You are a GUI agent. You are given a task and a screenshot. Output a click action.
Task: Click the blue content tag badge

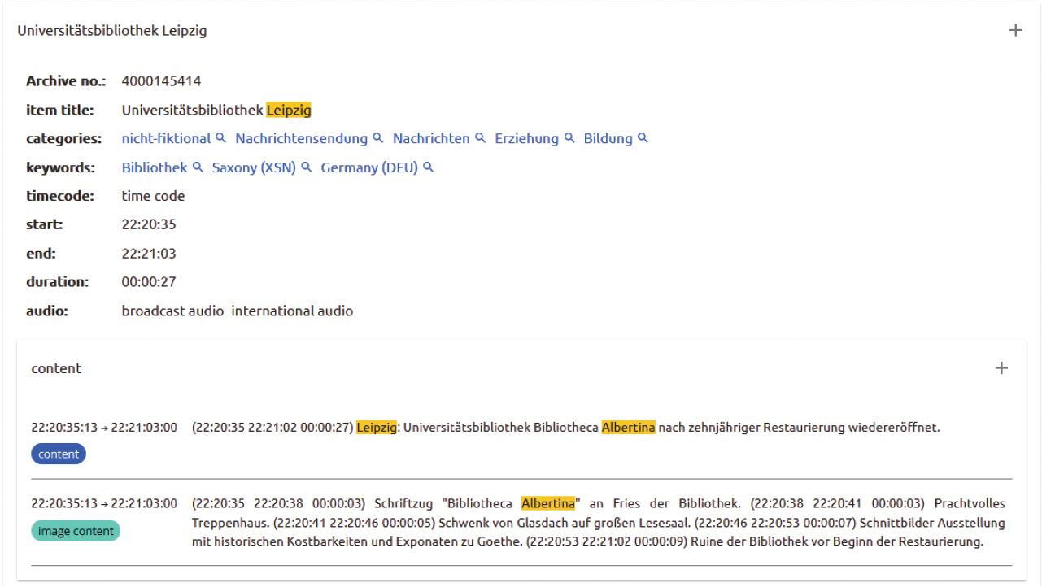coord(59,454)
